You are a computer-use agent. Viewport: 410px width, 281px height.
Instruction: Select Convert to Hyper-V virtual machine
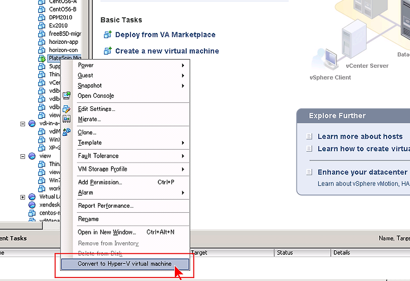[125, 264]
